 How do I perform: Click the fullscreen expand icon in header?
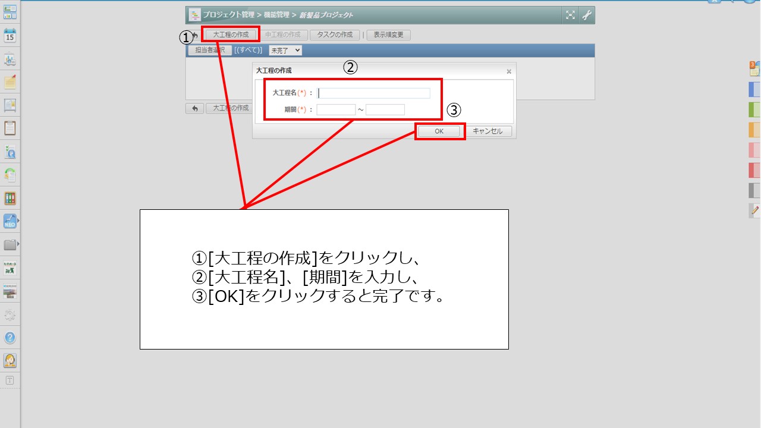[570, 15]
